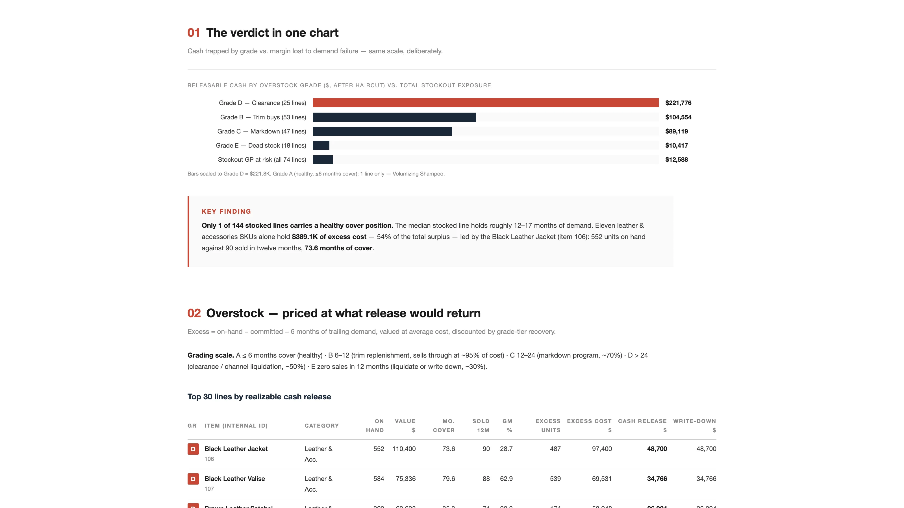904x508 pixels.
Task: Click the CASH RELEASE $ column header
Action: 642,426
